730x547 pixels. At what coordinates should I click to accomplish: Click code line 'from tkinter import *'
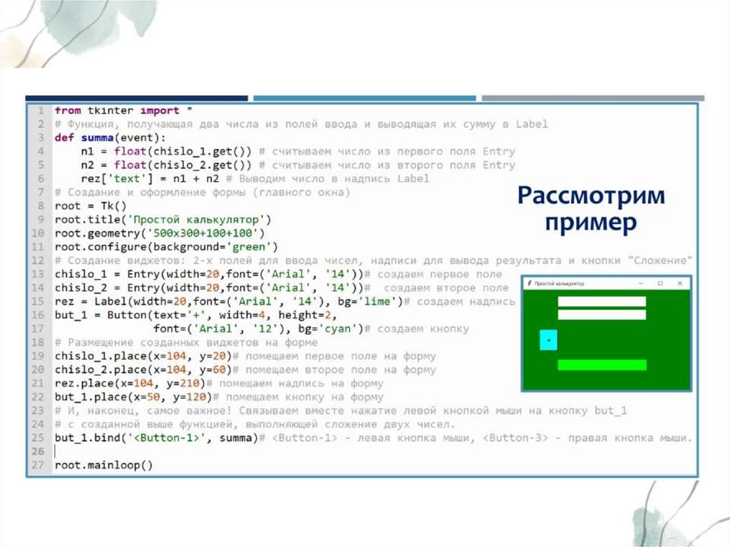[123, 111]
